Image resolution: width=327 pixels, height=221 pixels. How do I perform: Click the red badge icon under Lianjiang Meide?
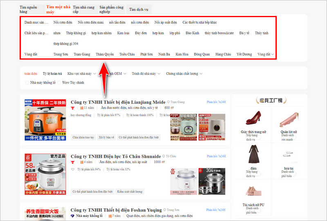73,108
